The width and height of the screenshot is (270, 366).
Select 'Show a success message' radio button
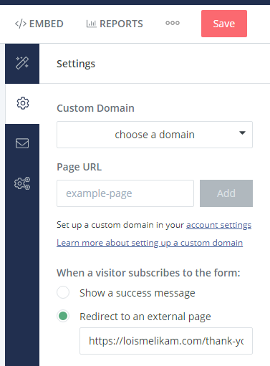point(63,292)
